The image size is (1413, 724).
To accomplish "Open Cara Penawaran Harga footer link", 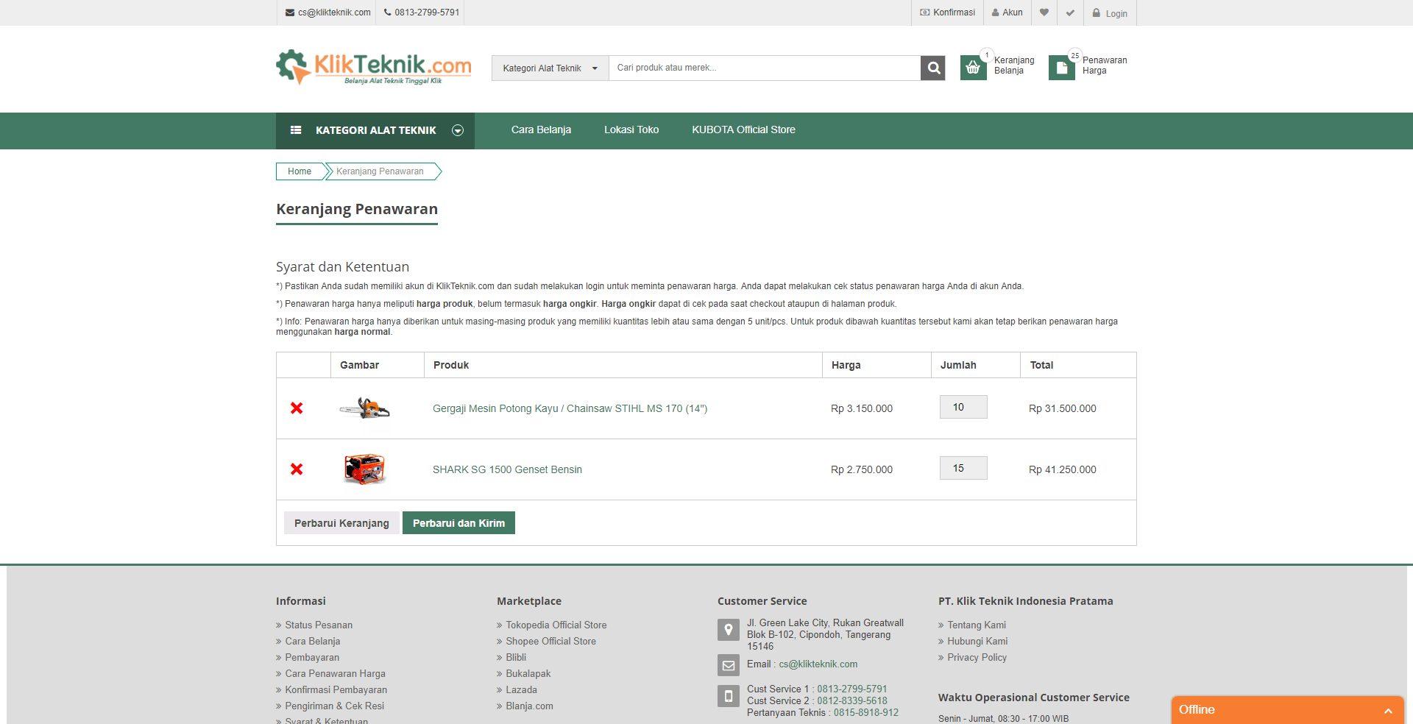I will click(x=335, y=673).
